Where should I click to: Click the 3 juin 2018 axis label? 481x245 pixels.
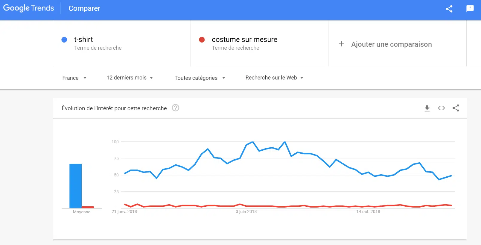[x=246, y=211]
